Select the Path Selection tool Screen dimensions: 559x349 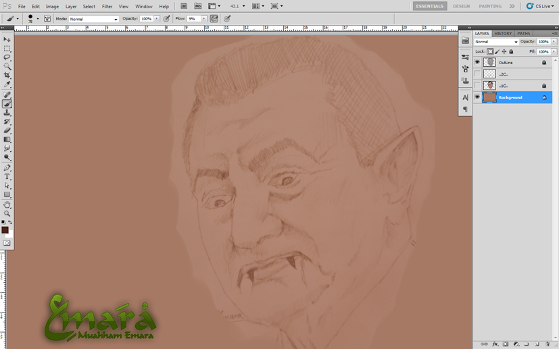(7, 186)
